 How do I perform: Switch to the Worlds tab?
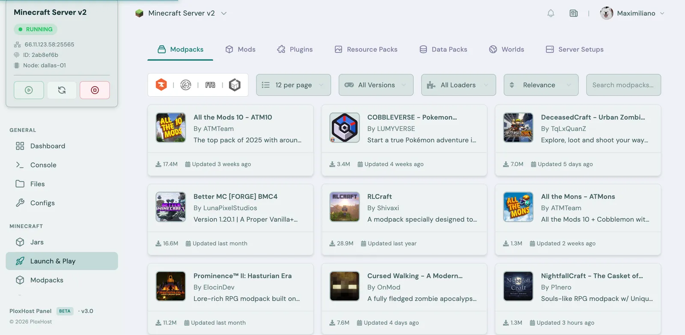coord(506,50)
